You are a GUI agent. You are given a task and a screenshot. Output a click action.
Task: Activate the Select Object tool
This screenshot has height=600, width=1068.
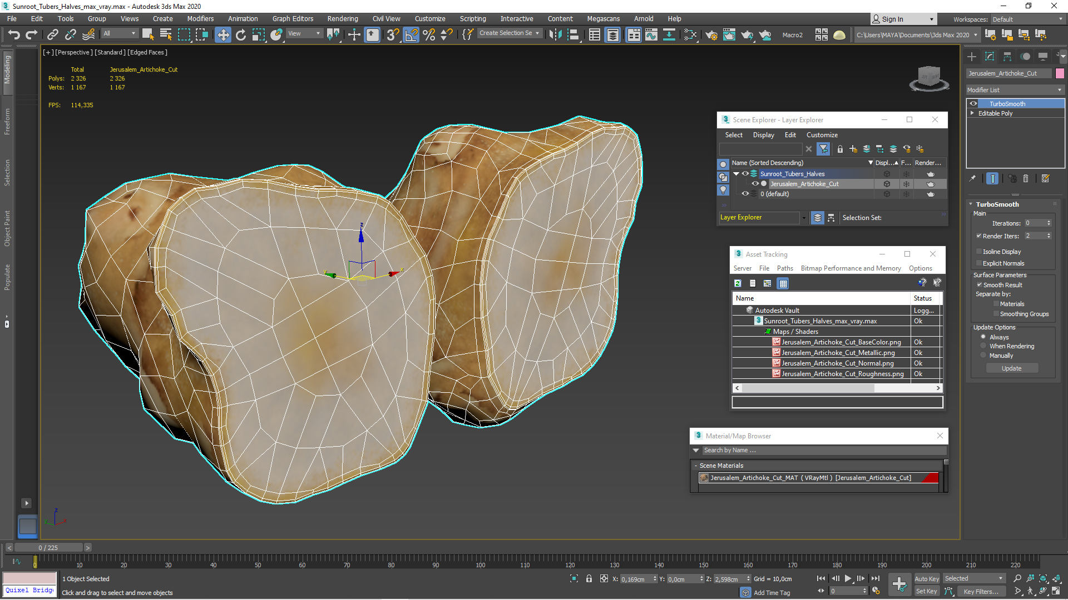(148, 34)
